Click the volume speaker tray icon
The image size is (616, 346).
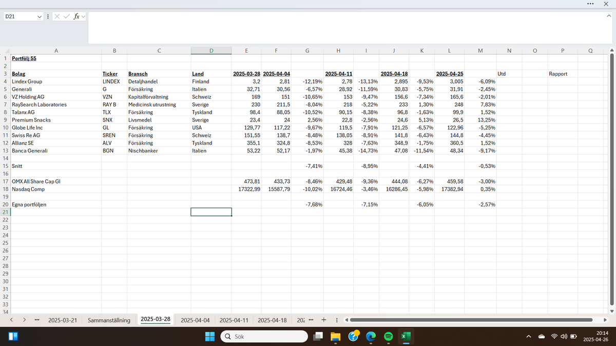564,337
